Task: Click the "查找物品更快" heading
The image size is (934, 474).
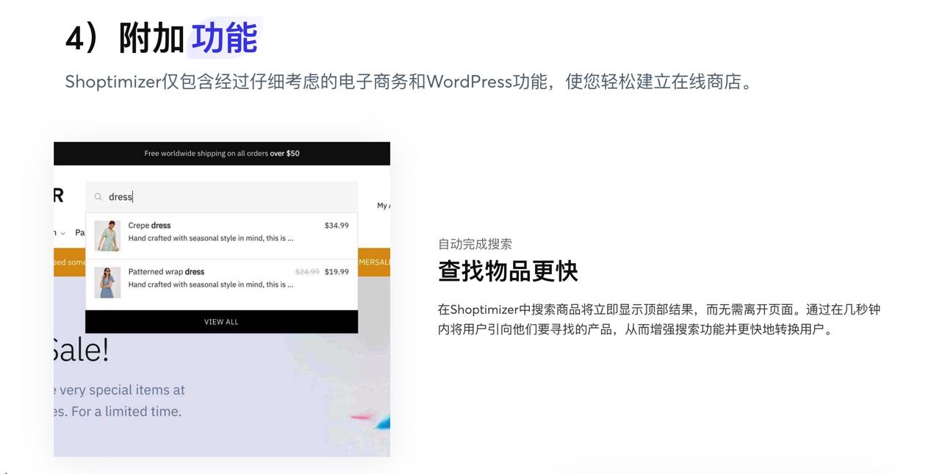Action: tap(508, 271)
